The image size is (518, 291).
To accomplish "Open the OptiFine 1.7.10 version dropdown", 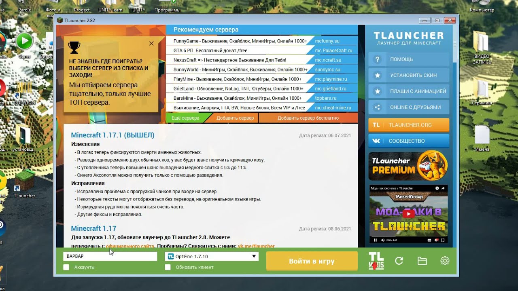I will (x=212, y=256).
